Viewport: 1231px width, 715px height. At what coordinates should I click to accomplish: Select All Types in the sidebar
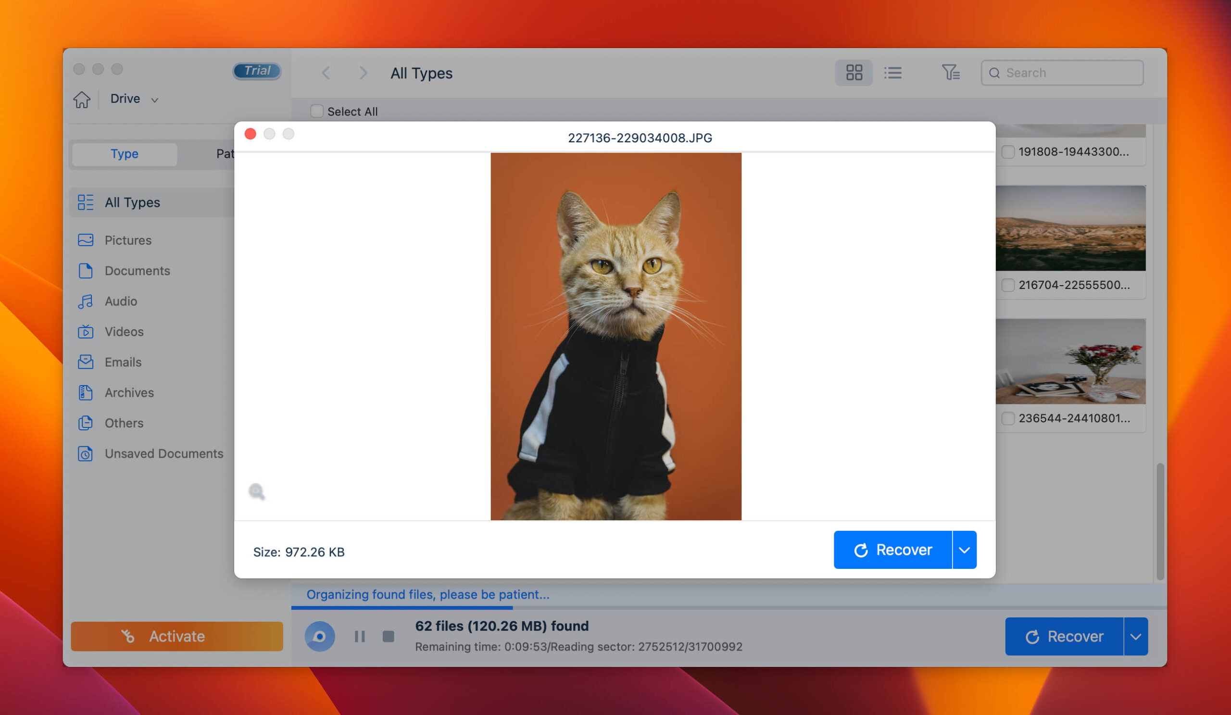(152, 202)
